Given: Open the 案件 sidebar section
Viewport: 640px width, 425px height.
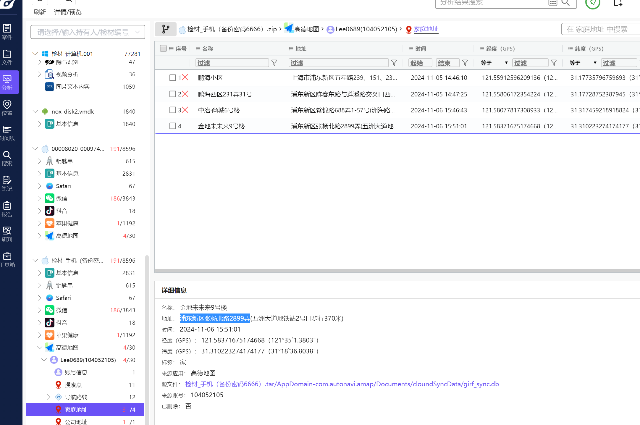Looking at the screenshot, I should coord(7,32).
